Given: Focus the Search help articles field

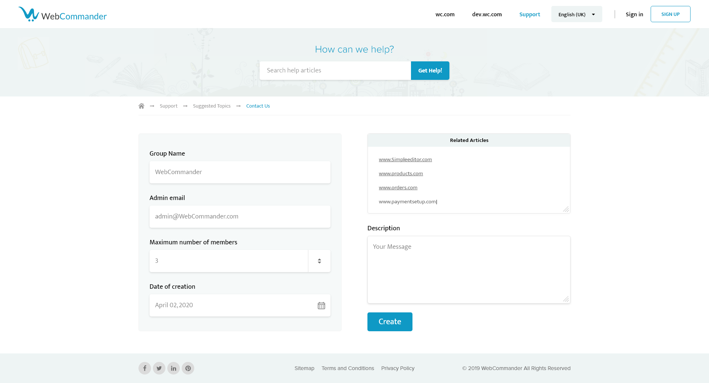Looking at the screenshot, I should coord(335,71).
